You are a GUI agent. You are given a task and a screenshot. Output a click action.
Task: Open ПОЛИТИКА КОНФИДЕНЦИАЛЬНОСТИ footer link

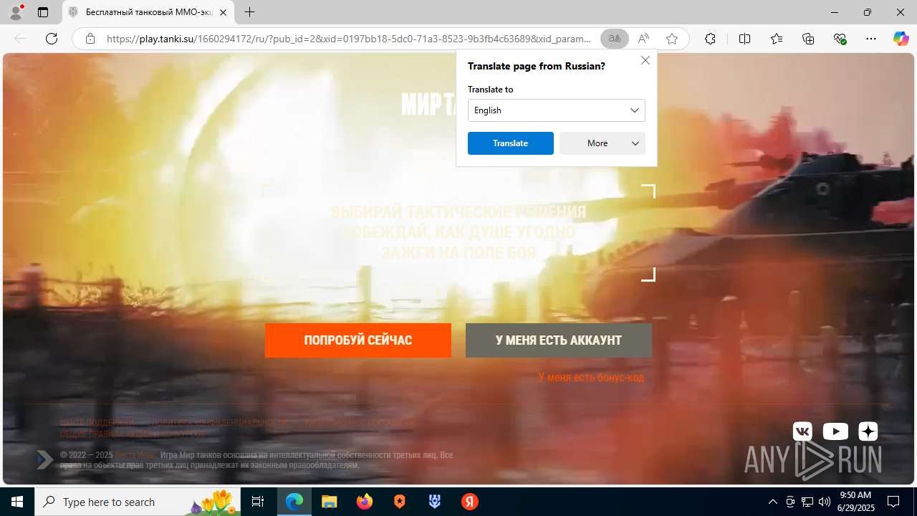219,422
